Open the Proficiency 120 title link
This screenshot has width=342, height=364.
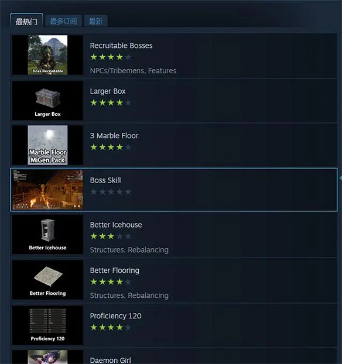(x=116, y=315)
